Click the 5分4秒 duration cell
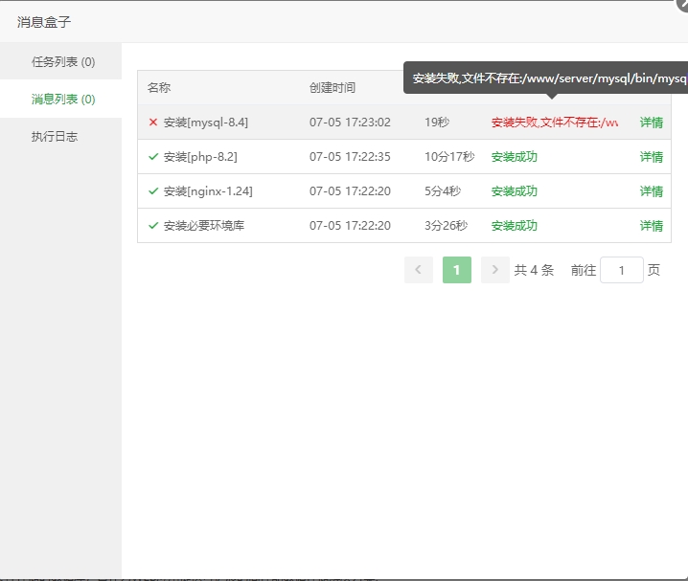 [443, 191]
